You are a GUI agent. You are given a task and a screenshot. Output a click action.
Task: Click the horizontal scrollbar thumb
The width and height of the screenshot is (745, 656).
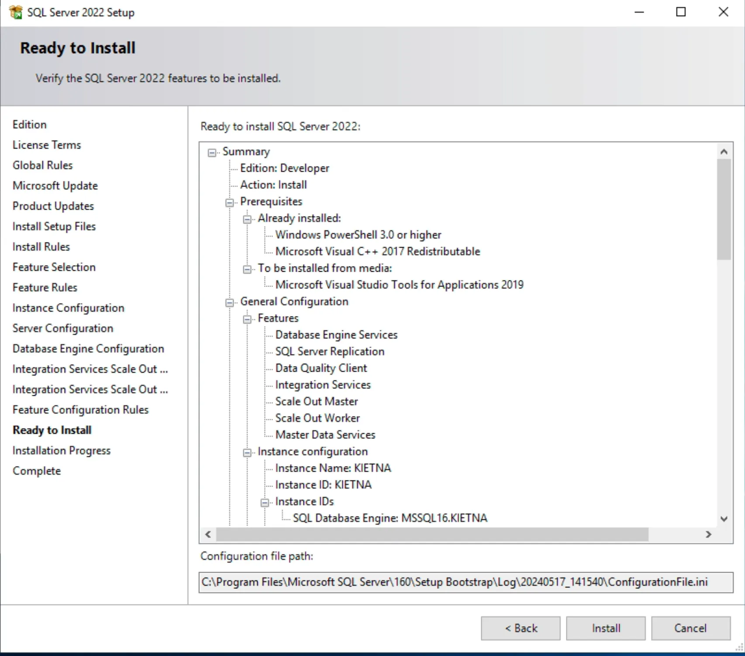[x=432, y=534]
